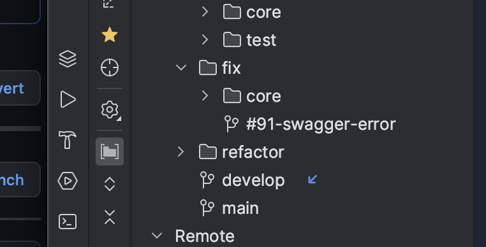This screenshot has width=486, height=247.
Task: Open the Build hammer tool window
Action: click(x=67, y=140)
